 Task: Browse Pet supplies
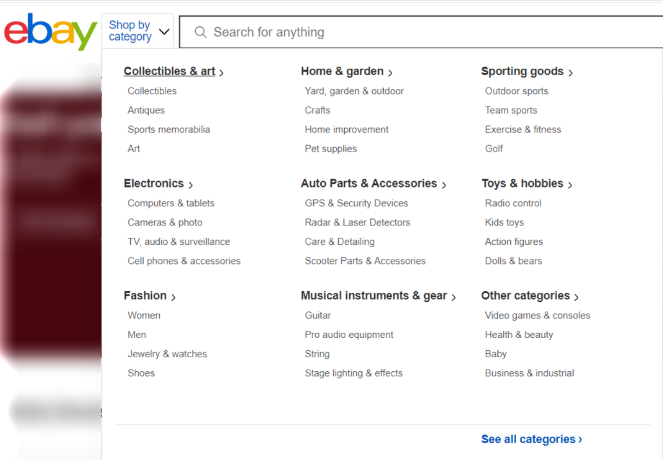pyautogui.click(x=331, y=148)
